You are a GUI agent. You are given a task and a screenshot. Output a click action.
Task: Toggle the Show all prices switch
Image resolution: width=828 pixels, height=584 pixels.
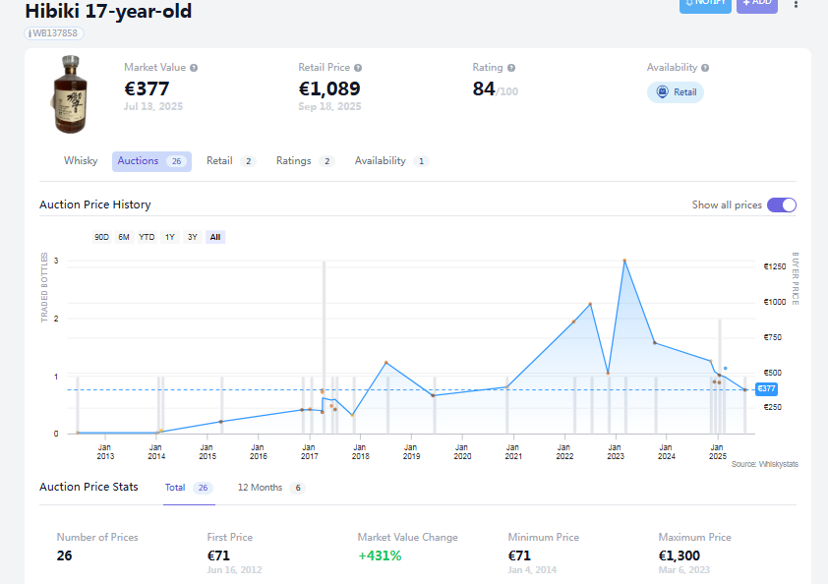782,204
